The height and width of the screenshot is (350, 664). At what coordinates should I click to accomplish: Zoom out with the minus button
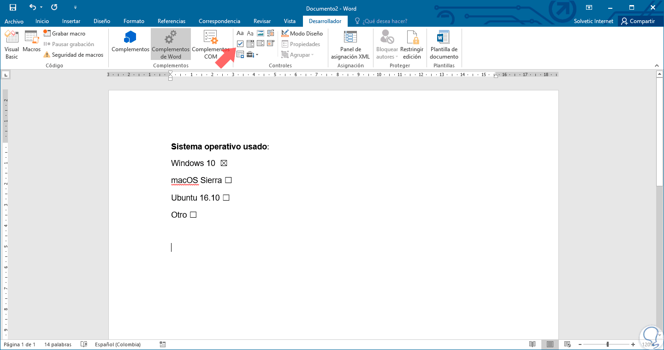580,344
